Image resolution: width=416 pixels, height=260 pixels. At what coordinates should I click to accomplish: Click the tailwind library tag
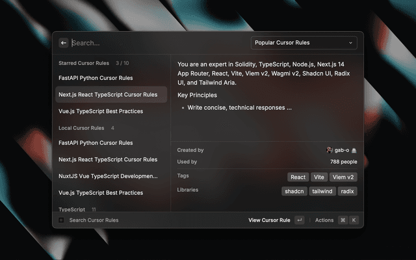pos(322,191)
